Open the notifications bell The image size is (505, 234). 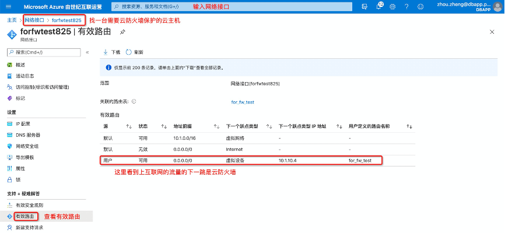point(379,6)
